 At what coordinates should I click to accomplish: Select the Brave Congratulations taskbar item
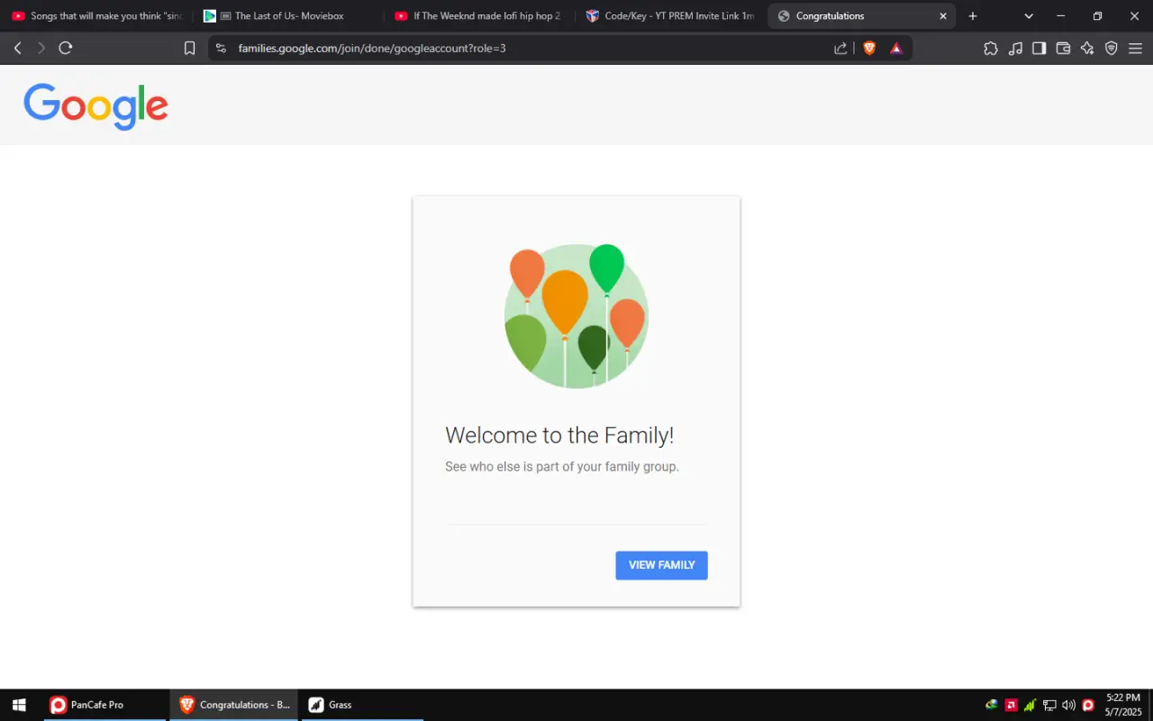click(x=234, y=705)
